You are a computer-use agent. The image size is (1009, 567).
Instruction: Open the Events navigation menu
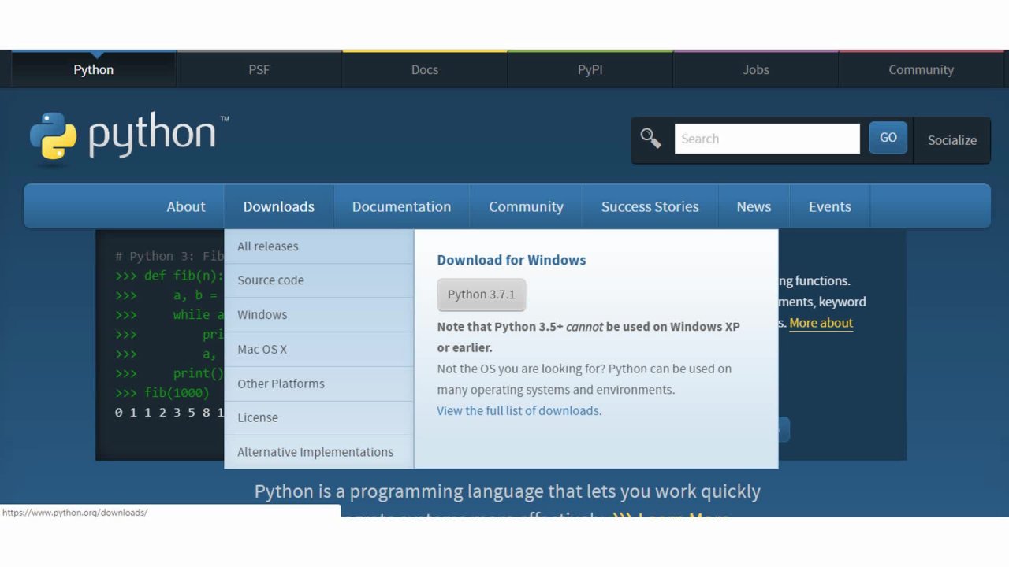(x=830, y=206)
